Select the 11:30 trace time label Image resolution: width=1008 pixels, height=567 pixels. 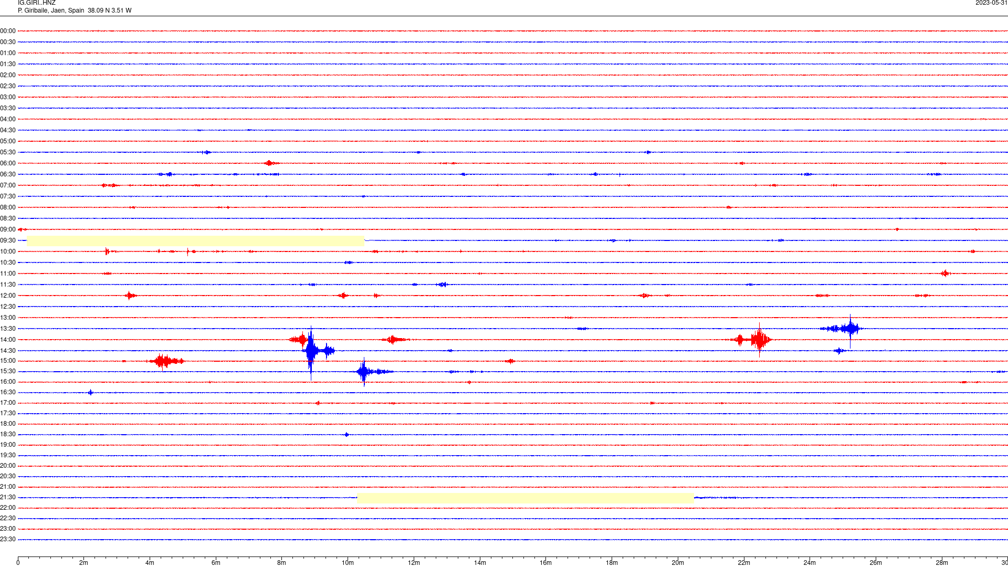[x=8, y=285]
